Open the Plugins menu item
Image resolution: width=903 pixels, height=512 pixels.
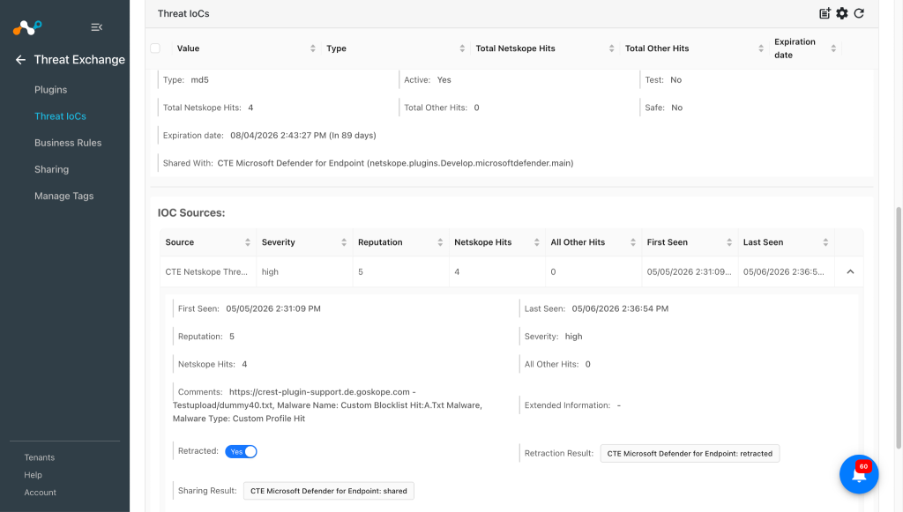[x=50, y=90]
